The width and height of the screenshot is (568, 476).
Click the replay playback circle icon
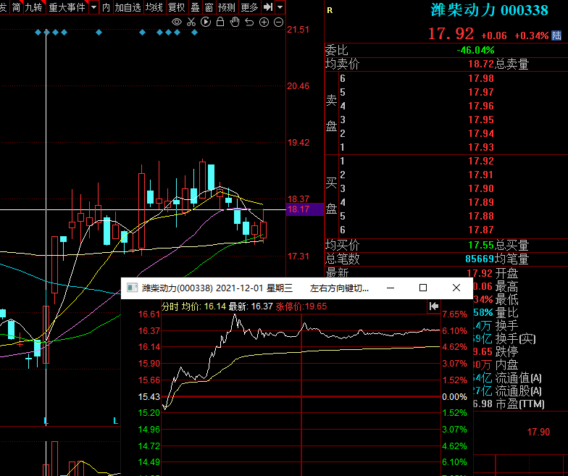(206, 22)
